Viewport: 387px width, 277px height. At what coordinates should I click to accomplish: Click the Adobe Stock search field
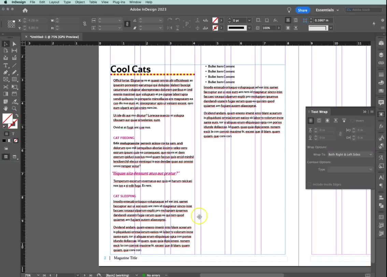point(363,10)
